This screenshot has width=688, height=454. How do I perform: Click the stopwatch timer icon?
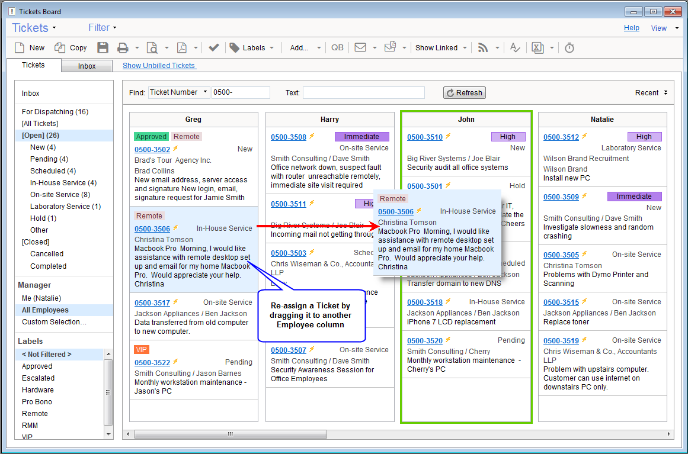pos(569,48)
